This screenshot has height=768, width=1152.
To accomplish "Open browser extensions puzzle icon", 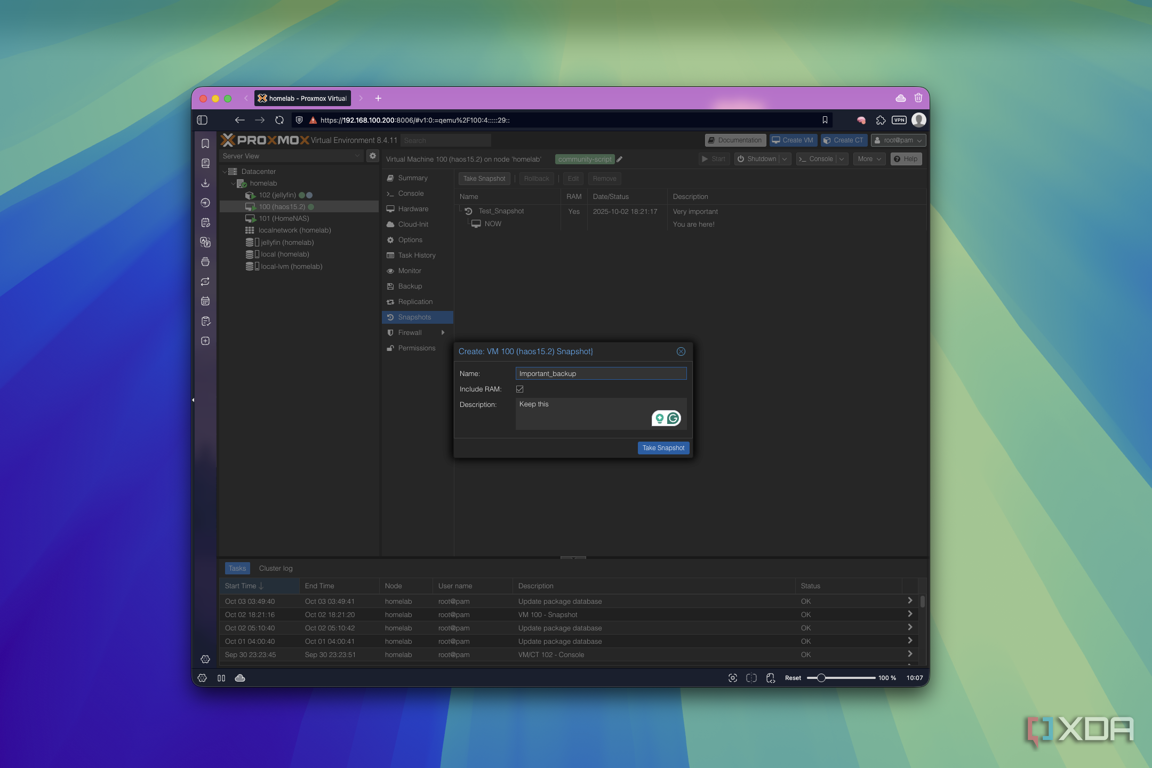I will click(881, 120).
